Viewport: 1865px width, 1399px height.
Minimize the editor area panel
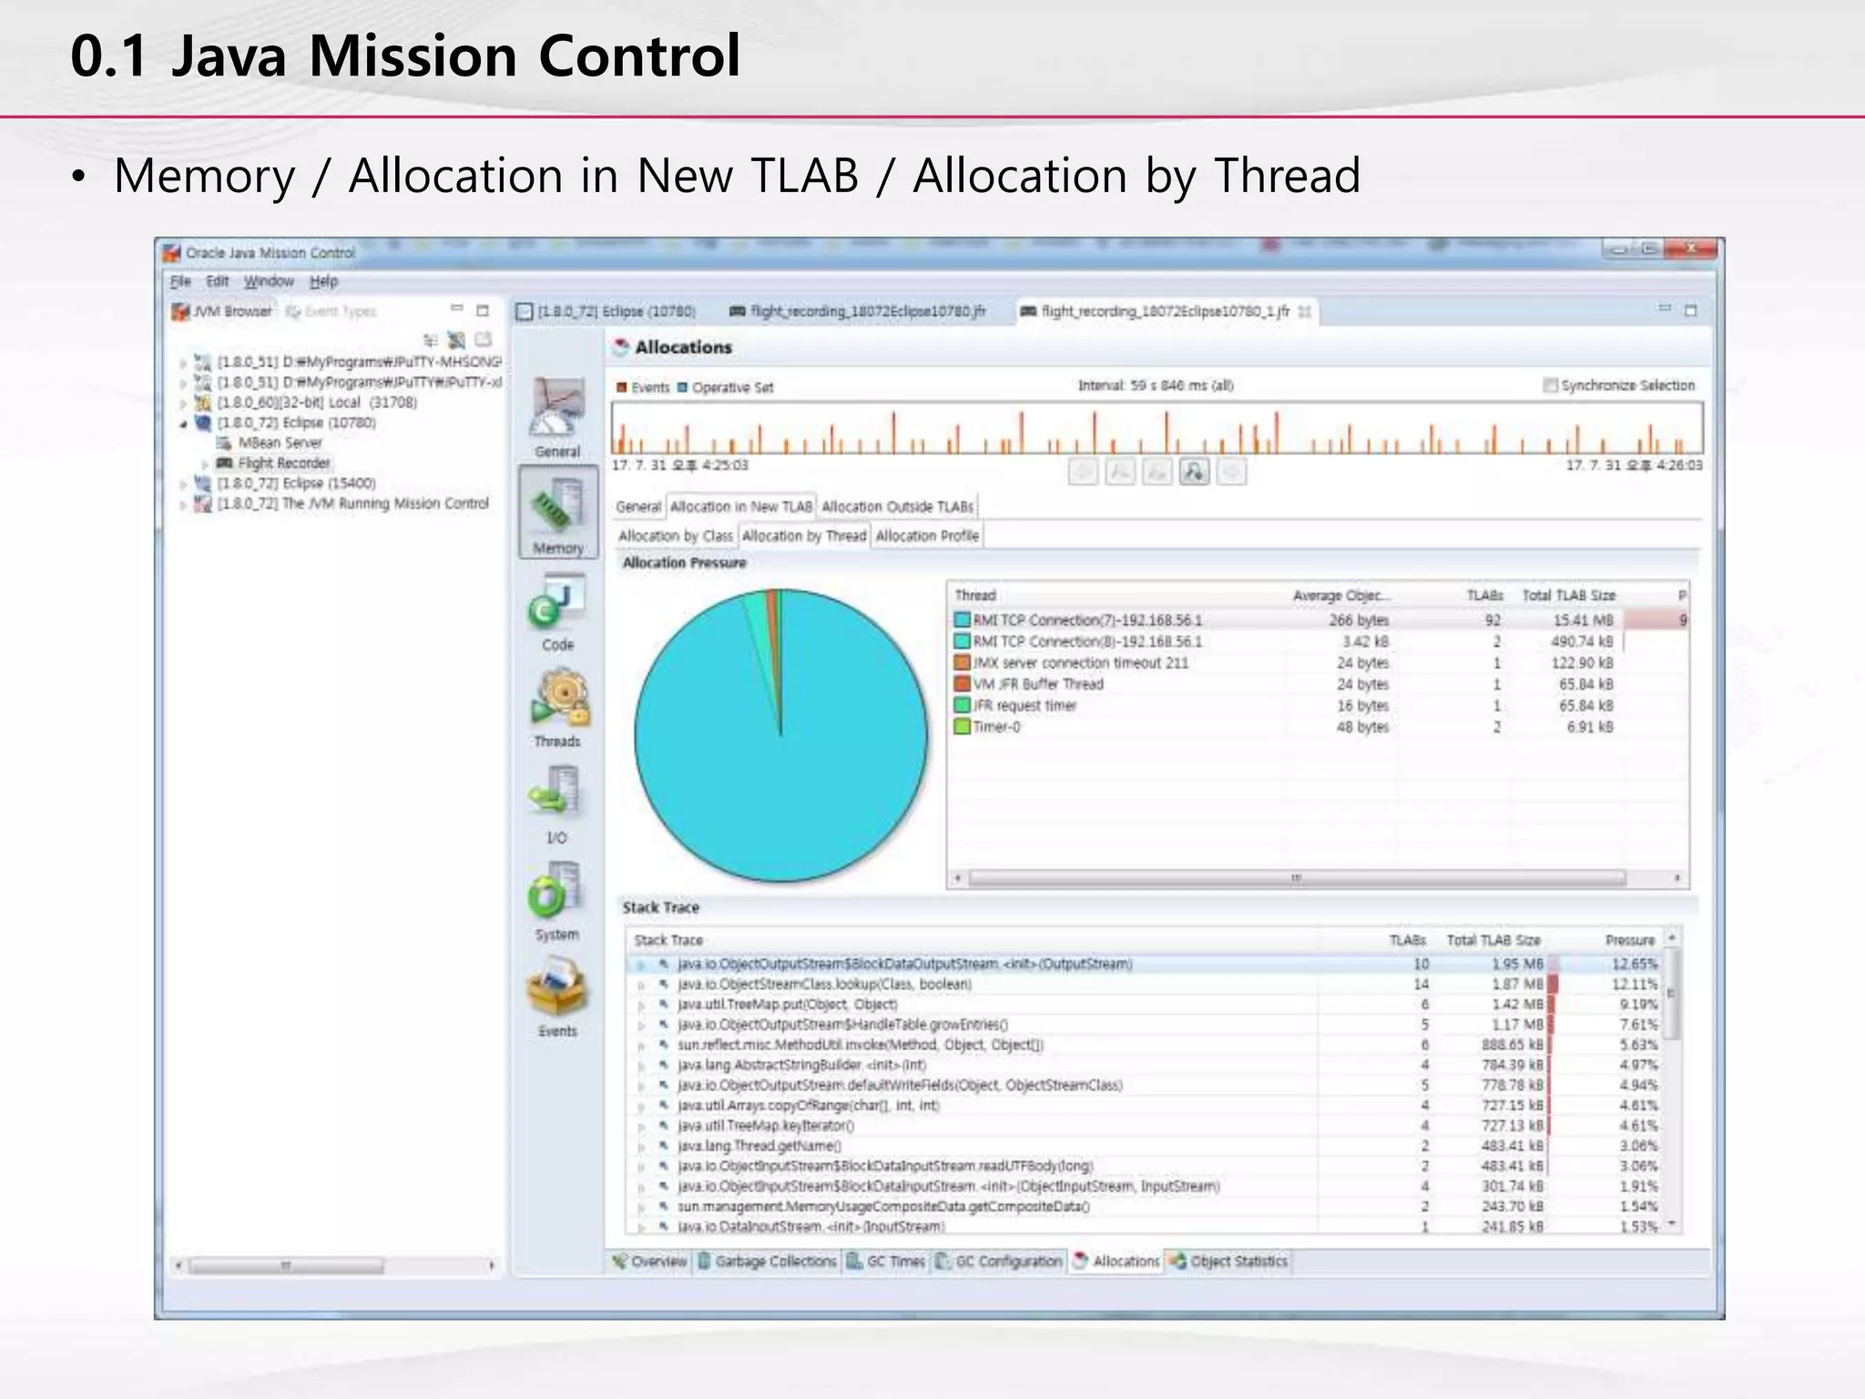click(x=1665, y=309)
